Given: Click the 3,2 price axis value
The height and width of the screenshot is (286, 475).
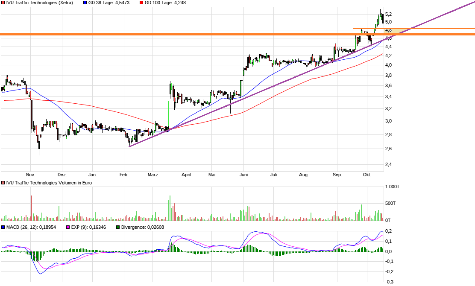Looking at the screenshot, I should pos(388,109).
